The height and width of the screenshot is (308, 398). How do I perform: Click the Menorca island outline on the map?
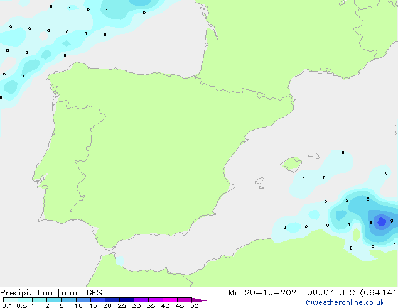pos(314,155)
